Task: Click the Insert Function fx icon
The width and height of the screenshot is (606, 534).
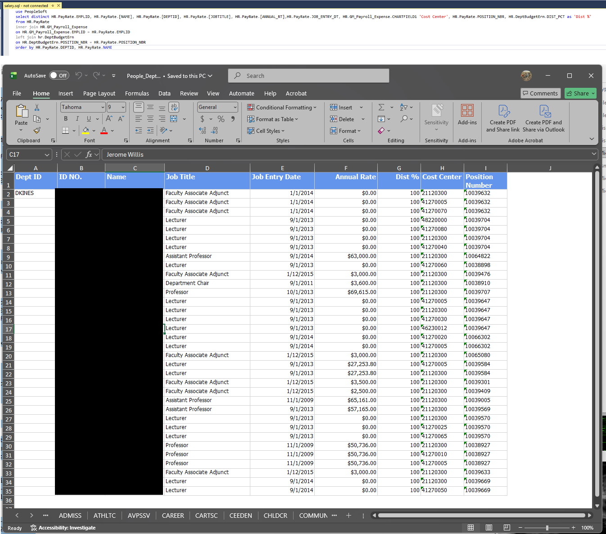Action: coord(89,154)
